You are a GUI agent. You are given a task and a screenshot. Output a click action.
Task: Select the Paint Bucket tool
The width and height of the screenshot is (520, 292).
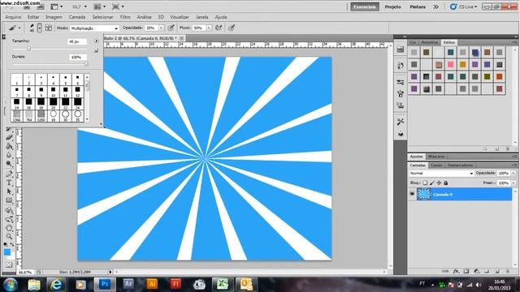[9, 146]
